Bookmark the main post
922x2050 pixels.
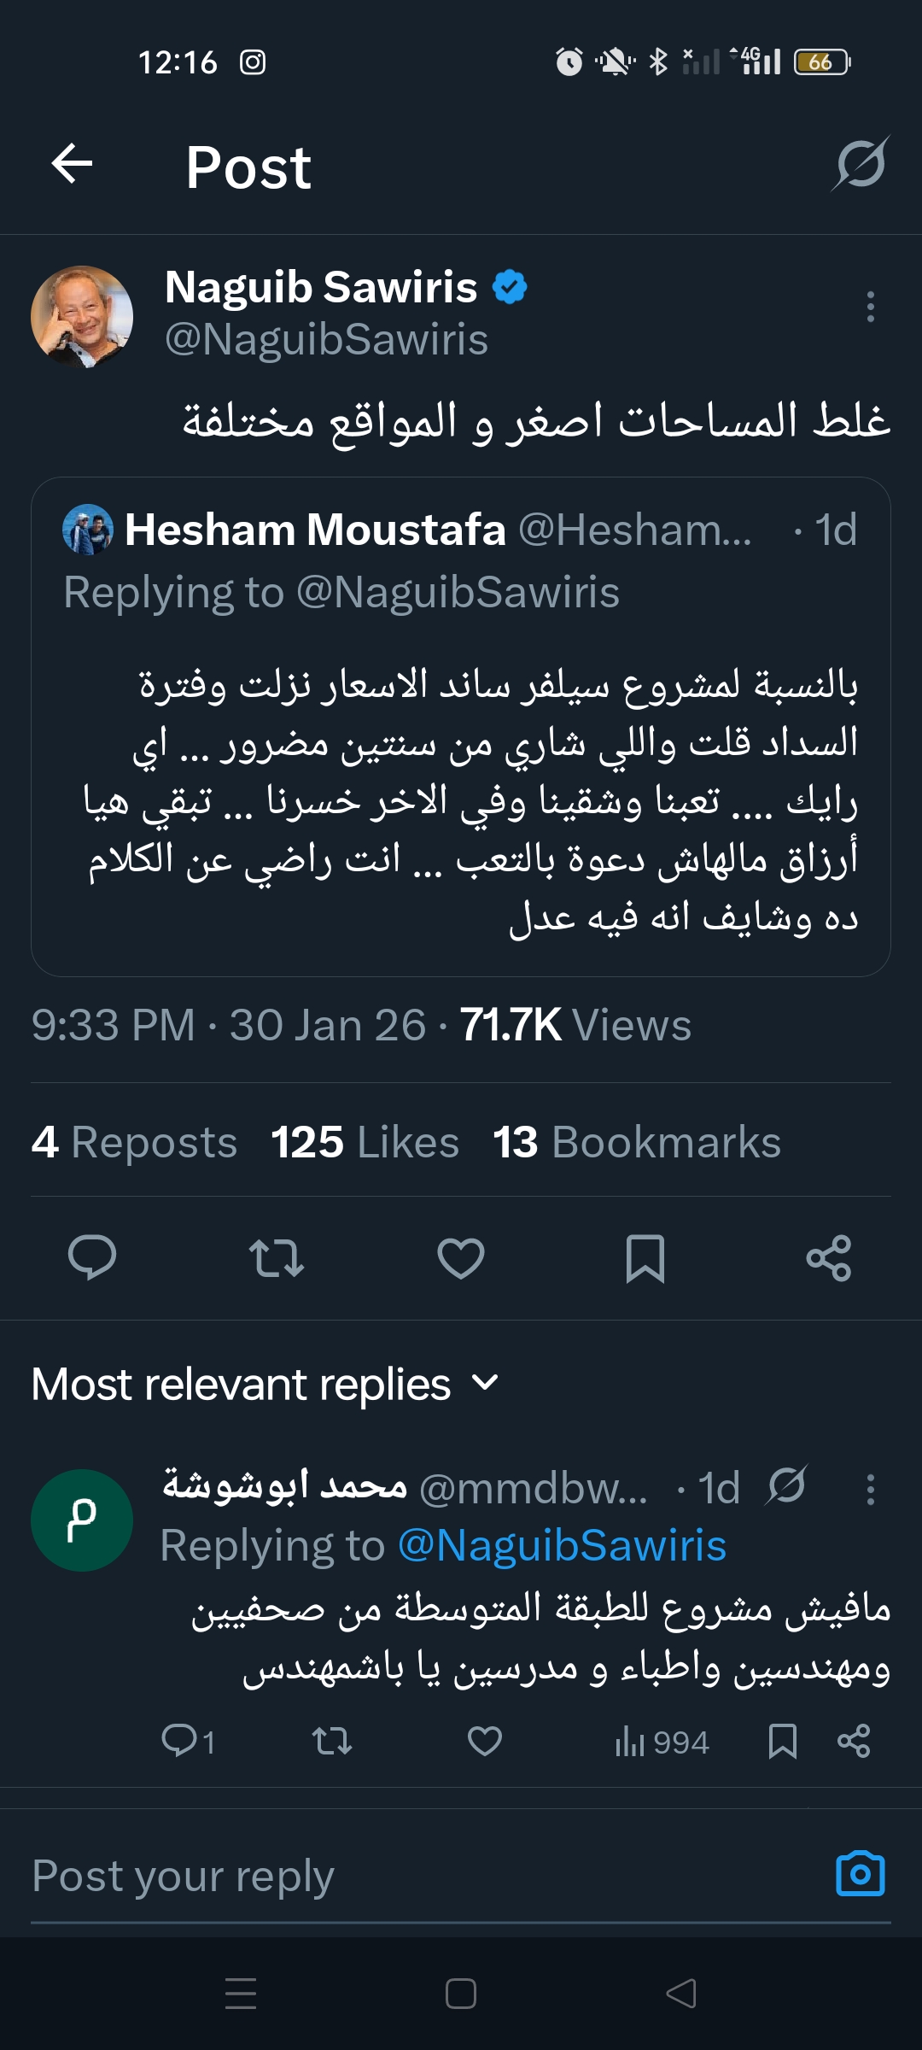[645, 1257]
